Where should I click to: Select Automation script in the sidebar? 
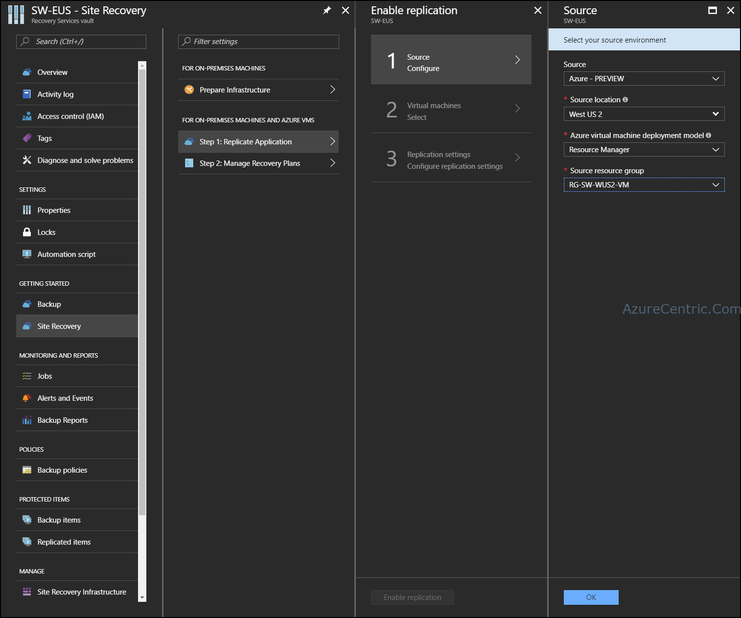click(77, 254)
